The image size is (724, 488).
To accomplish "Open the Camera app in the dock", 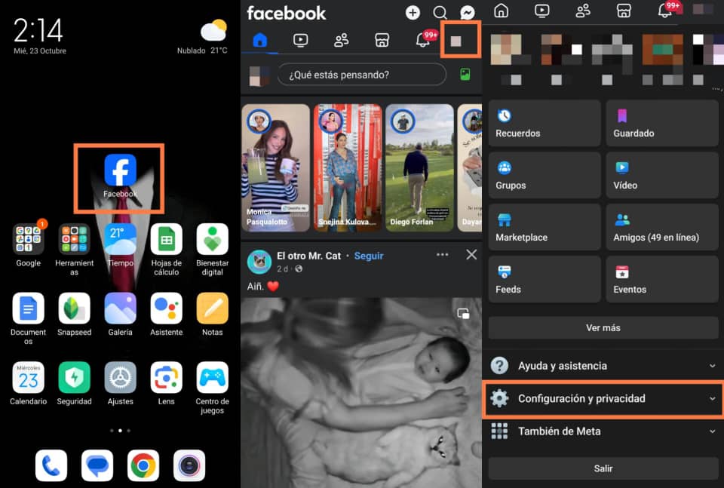I will coord(189,465).
